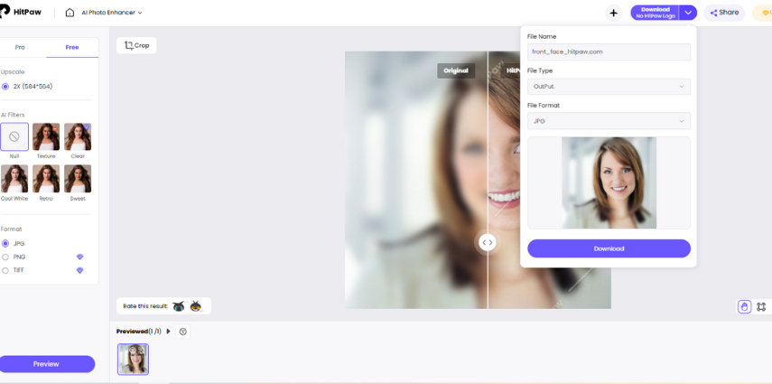Select the previewed portrait thumbnail

[133, 359]
